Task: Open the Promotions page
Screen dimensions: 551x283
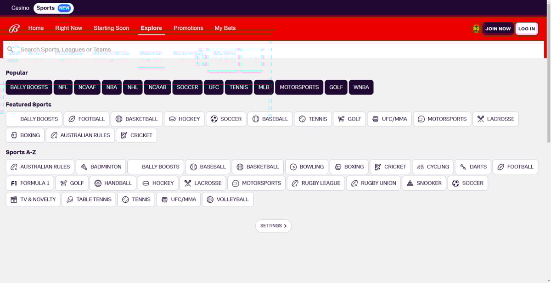Action: point(188,28)
